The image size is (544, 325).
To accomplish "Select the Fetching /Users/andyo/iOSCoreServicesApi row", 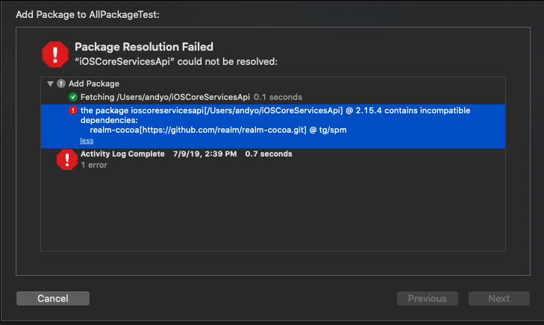I will 273,97.
